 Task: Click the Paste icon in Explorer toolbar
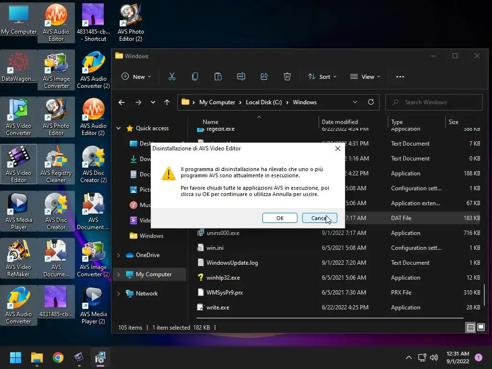coord(218,76)
